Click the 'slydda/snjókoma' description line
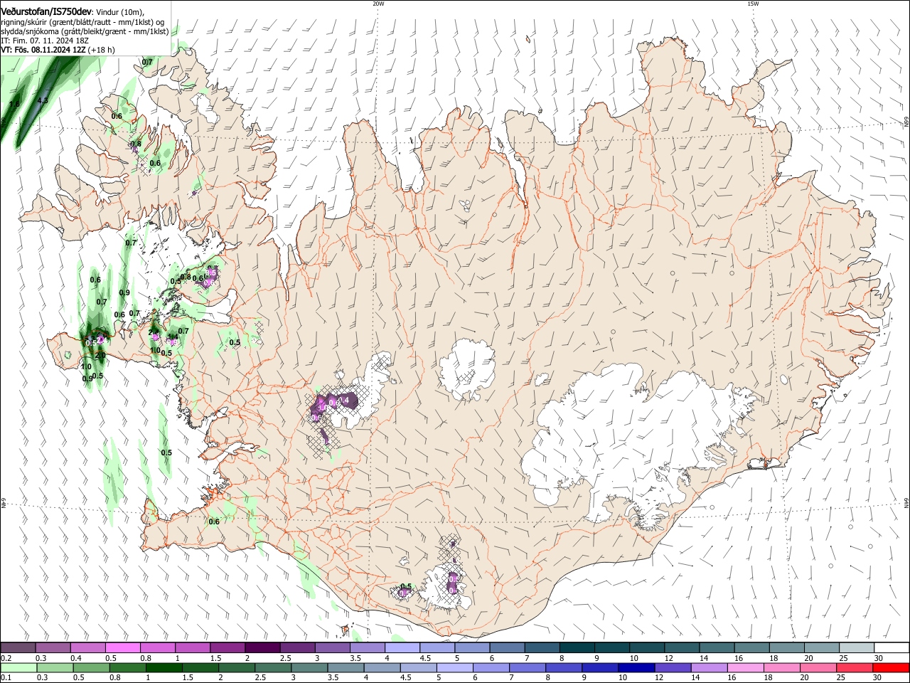This screenshot has height=683, width=910. [85, 32]
